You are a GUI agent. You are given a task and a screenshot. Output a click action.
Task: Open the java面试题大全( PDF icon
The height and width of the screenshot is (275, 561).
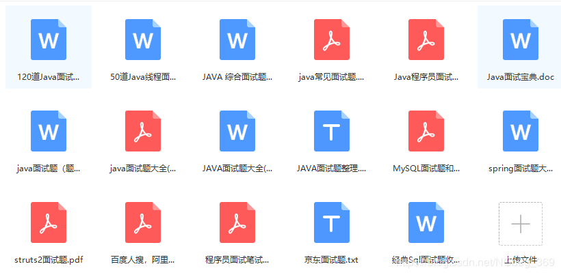coord(143,131)
